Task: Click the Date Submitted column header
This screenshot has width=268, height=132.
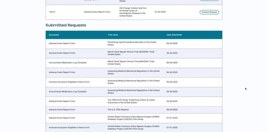Action: [174, 35]
